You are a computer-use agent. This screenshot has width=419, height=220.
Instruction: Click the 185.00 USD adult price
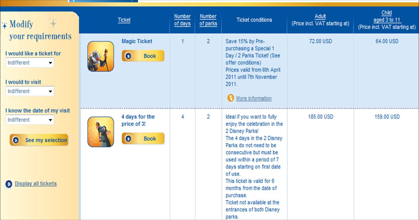click(x=321, y=117)
